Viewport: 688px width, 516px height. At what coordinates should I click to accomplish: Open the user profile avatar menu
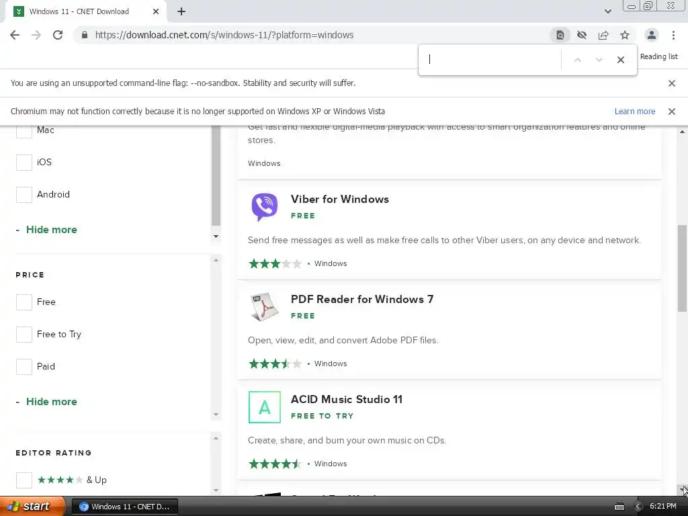(x=652, y=35)
